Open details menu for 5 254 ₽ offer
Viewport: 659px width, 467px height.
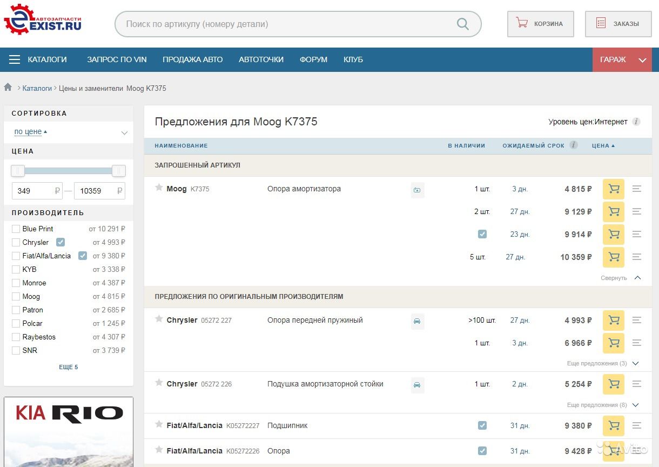[x=637, y=384]
